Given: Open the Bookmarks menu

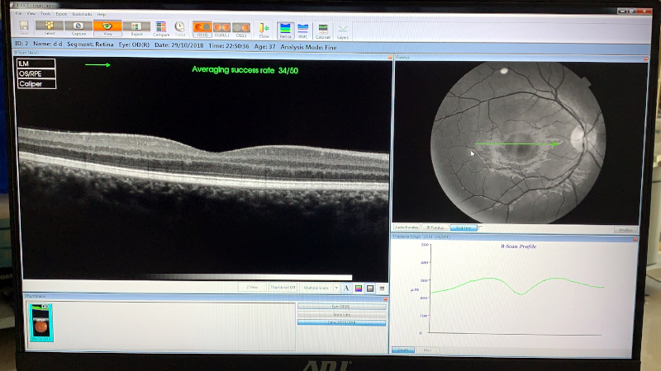Looking at the screenshot, I should coord(82,14).
